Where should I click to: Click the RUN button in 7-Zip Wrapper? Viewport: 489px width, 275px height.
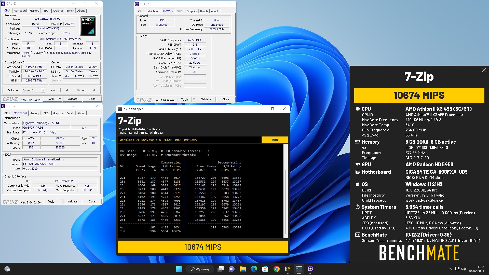[x=275, y=140]
